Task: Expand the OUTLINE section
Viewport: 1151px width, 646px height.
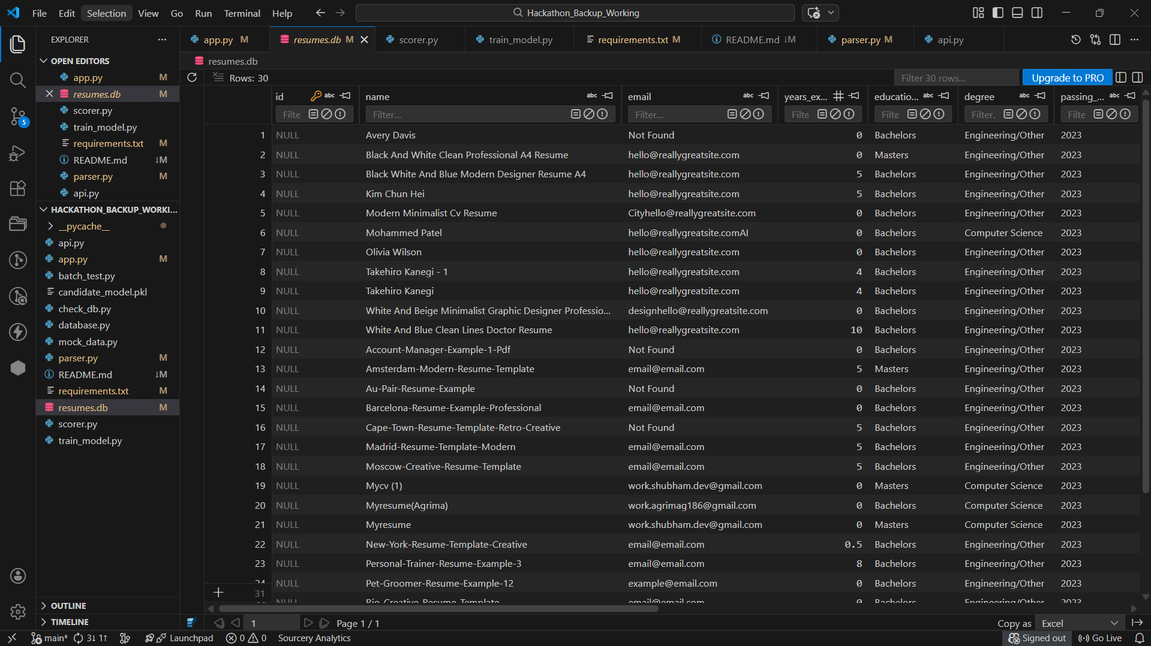Action: 68,606
